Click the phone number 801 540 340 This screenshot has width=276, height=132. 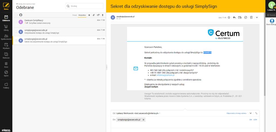156,70
